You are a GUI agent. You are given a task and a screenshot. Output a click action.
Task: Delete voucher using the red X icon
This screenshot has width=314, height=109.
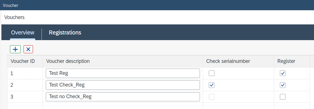click(x=28, y=49)
